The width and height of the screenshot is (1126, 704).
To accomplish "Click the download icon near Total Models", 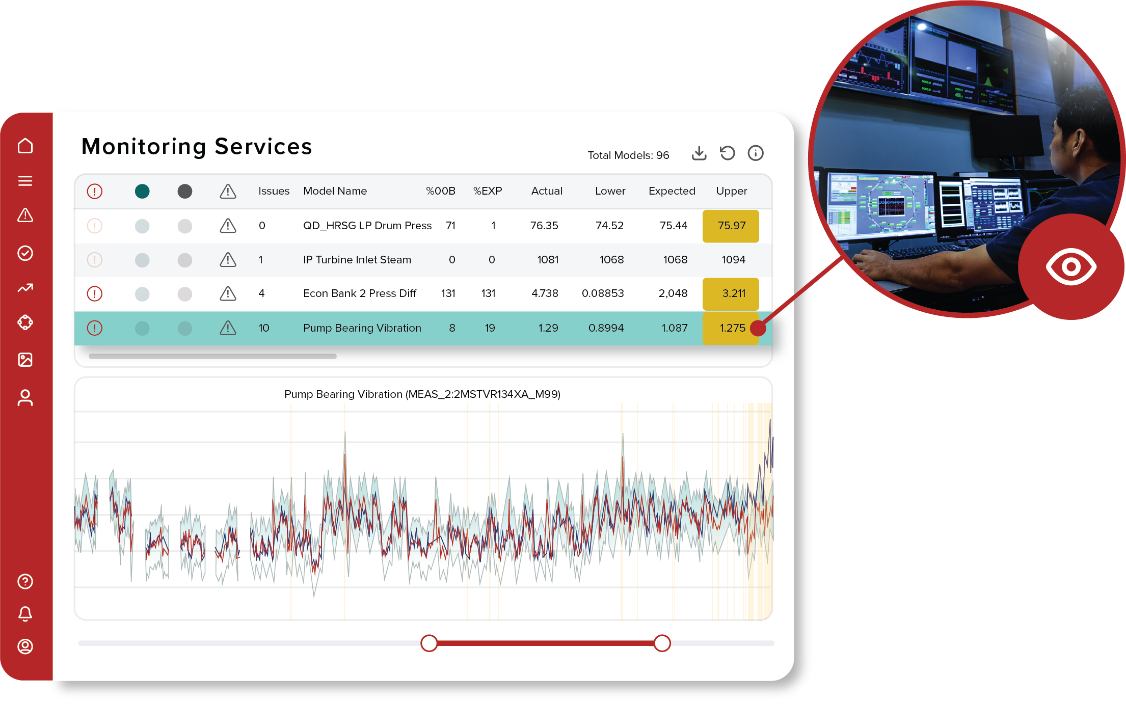I will [x=700, y=153].
